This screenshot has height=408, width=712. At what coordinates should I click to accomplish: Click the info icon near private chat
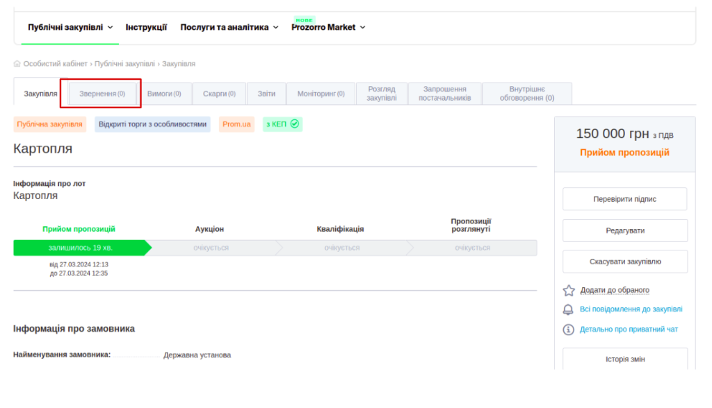click(x=569, y=330)
